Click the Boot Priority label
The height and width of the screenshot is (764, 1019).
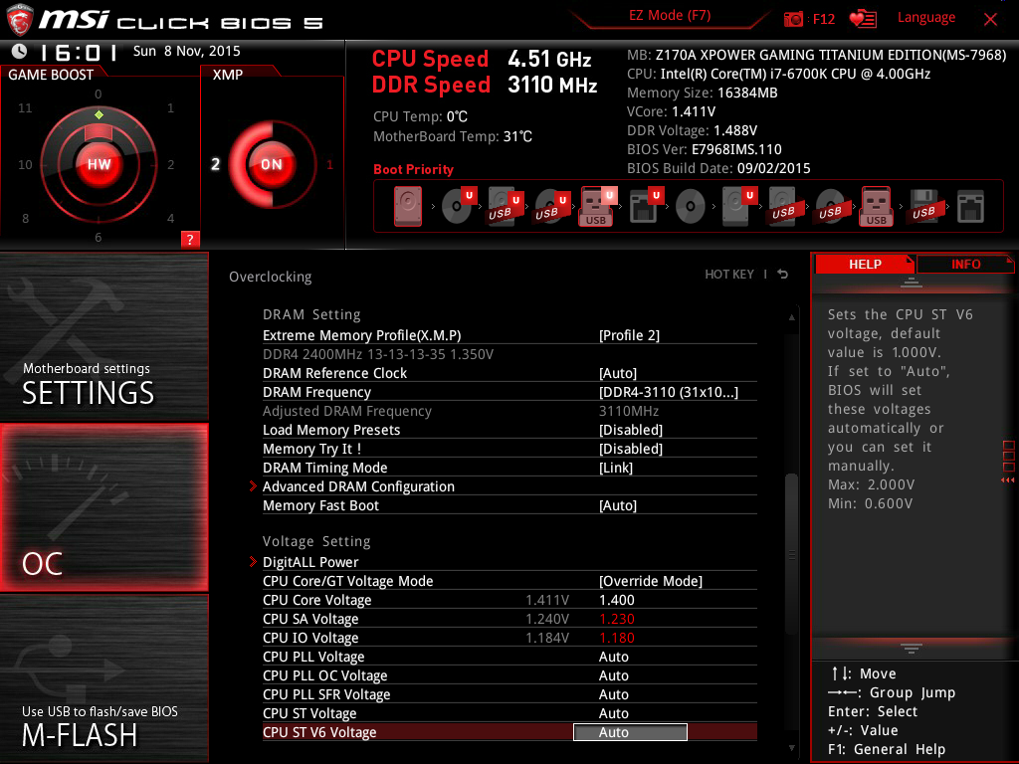[x=413, y=169]
